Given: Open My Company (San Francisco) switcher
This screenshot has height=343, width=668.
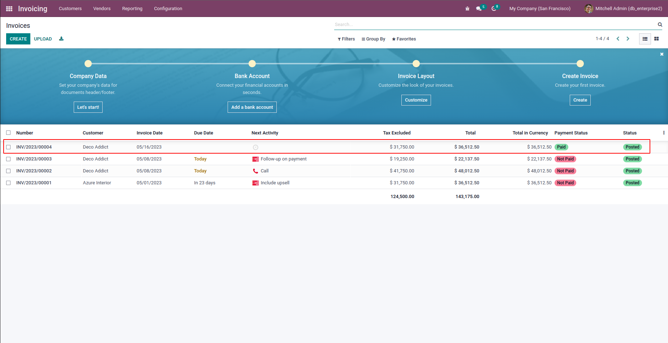Looking at the screenshot, I should 540,9.
